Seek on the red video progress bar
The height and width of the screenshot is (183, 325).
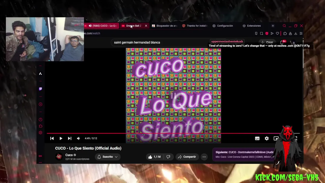click(x=173, y=133)
